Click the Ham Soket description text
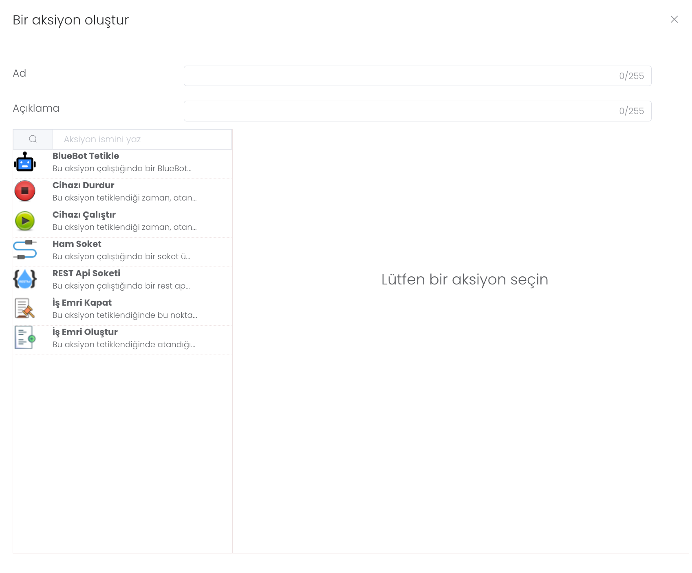692x573 pixels. [x=121, y=257]
